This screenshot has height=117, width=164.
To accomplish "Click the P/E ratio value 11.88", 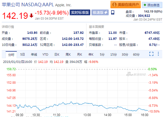I will [112, 33].
